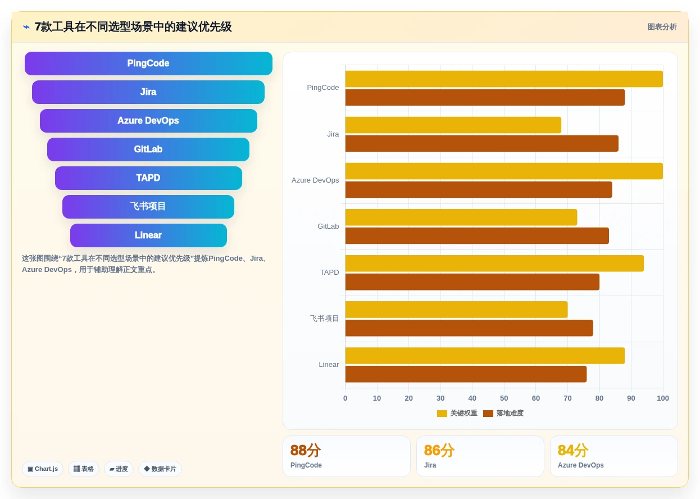Click GitLab's yellow 关键权重 bar
The width and height of the screenshot is (700, 499).
461,217
